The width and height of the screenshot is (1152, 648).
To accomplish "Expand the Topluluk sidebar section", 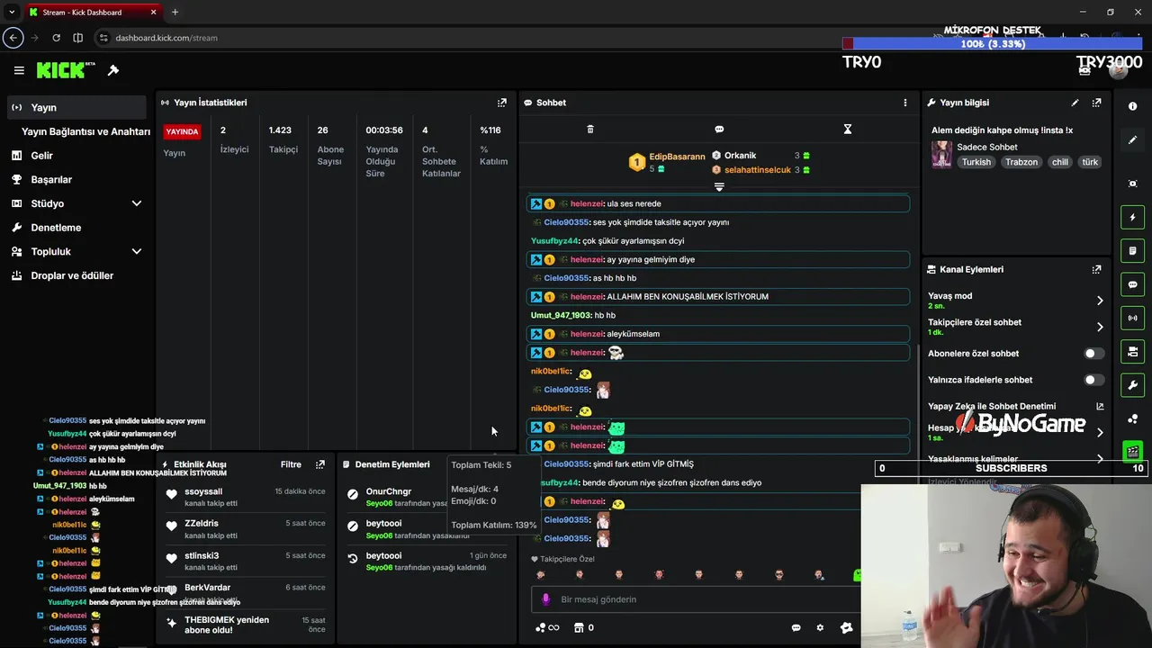I will (137, 252).
